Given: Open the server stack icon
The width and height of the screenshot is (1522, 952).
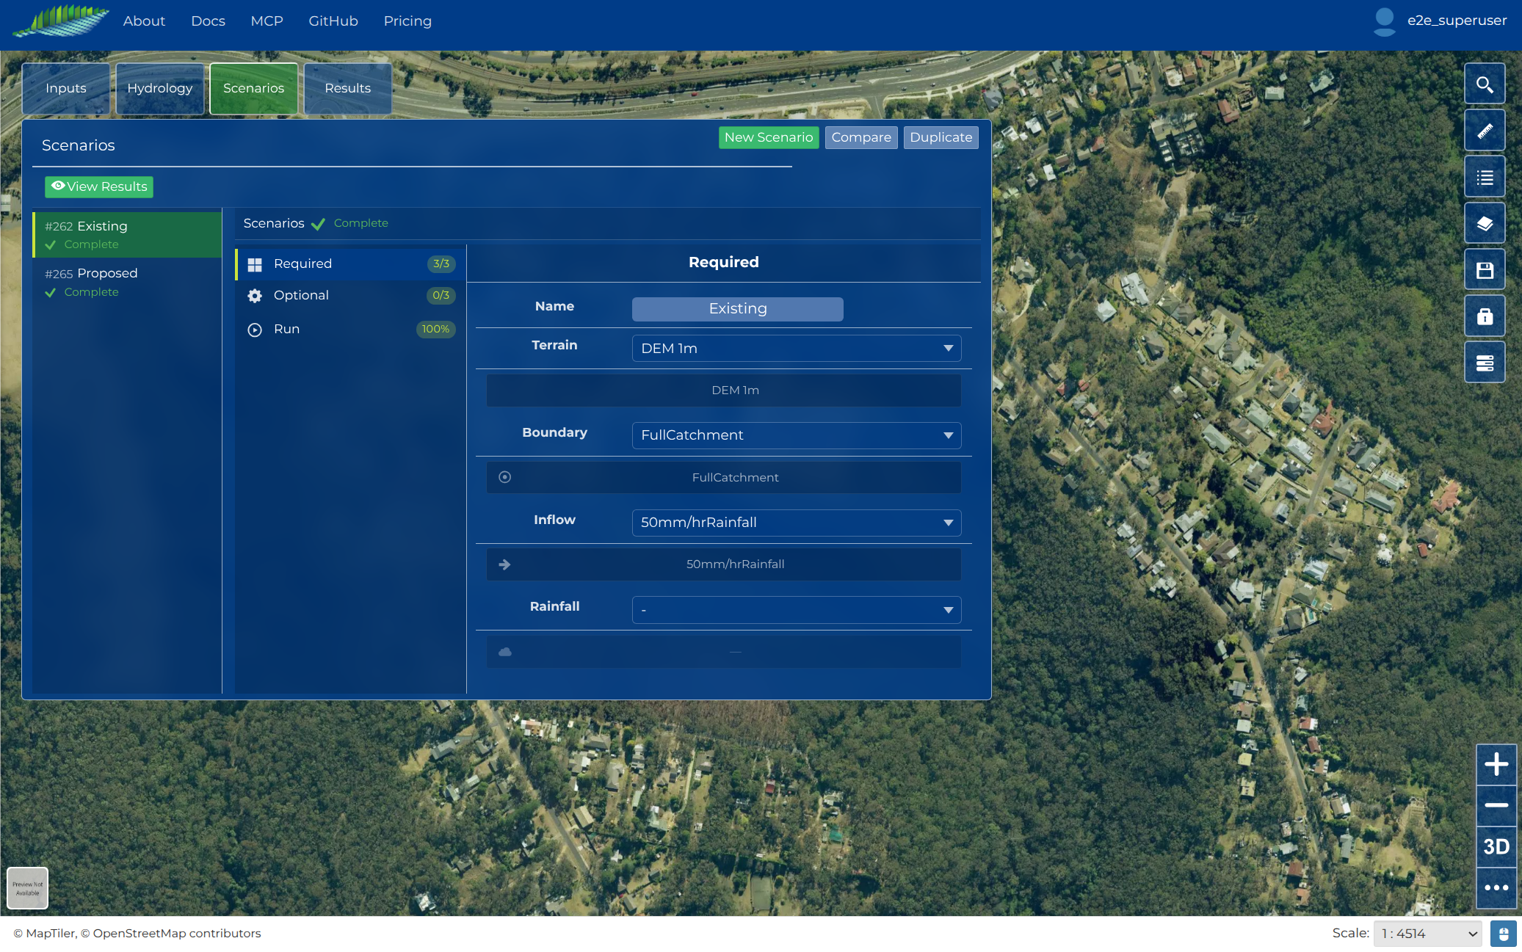Looking at the screenshot, I should tap(1485, 362).
